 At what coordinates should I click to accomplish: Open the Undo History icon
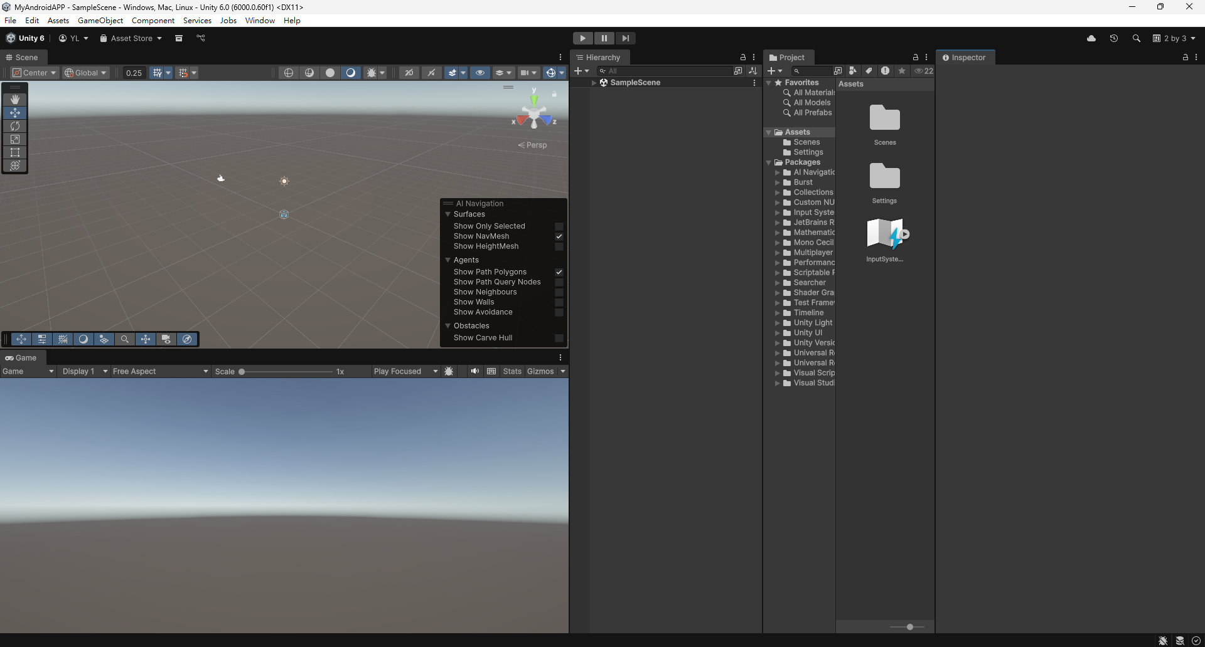click(1114, 38)
